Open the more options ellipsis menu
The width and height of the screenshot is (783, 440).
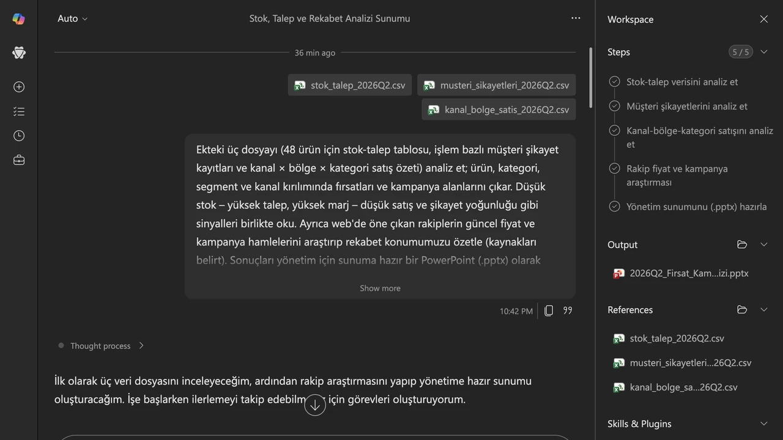coord(576,18)
